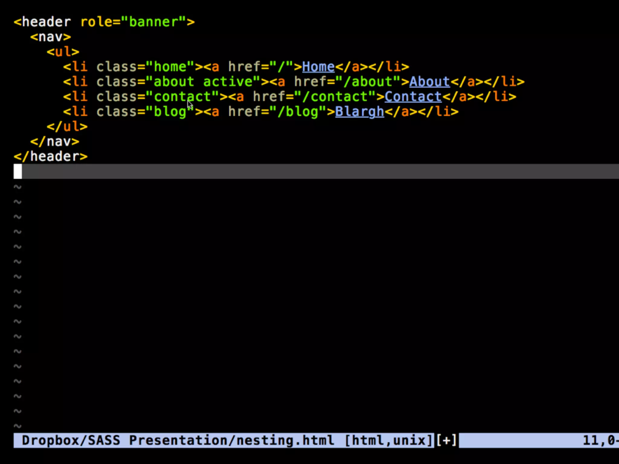Image resolution: width=619 pixels, height=464 pixels.
Task: Click the [+] modified indicator
Action: 446,440
